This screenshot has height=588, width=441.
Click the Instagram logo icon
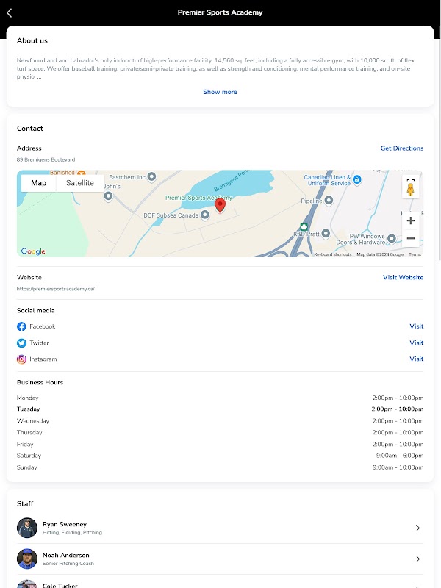coord(21,359)
